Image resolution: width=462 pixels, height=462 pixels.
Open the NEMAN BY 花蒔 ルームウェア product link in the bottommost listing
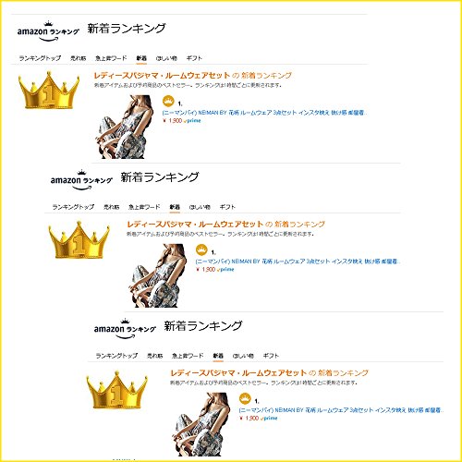point(341,410)
